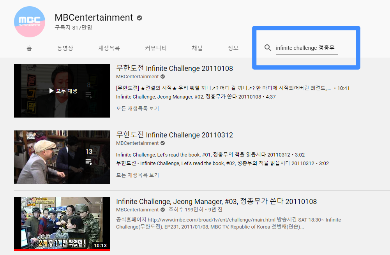This screenshot has height=255, width=390.
Task: Open playlist 무한도전 Infinite Challenge 20110108
Action: 175,68
